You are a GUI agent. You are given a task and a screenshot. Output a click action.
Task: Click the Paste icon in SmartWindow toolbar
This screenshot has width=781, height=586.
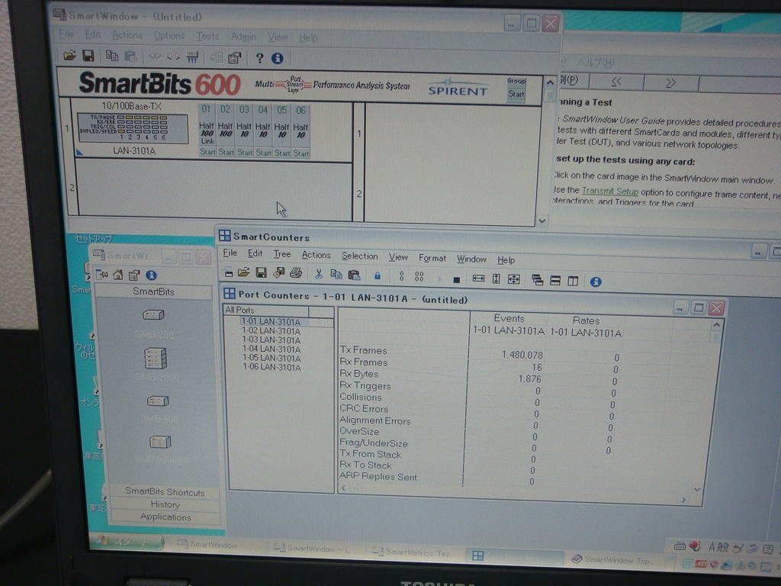click(x=130, y=56)
